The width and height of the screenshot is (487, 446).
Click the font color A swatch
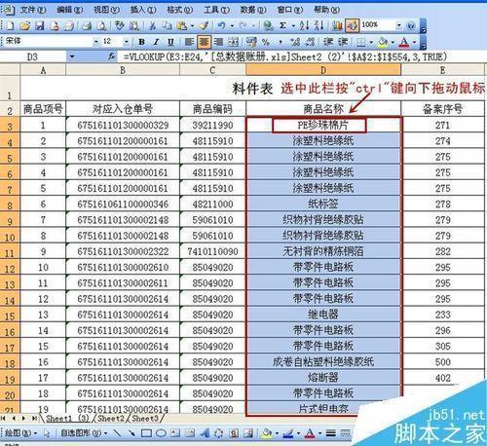point(403,42)
